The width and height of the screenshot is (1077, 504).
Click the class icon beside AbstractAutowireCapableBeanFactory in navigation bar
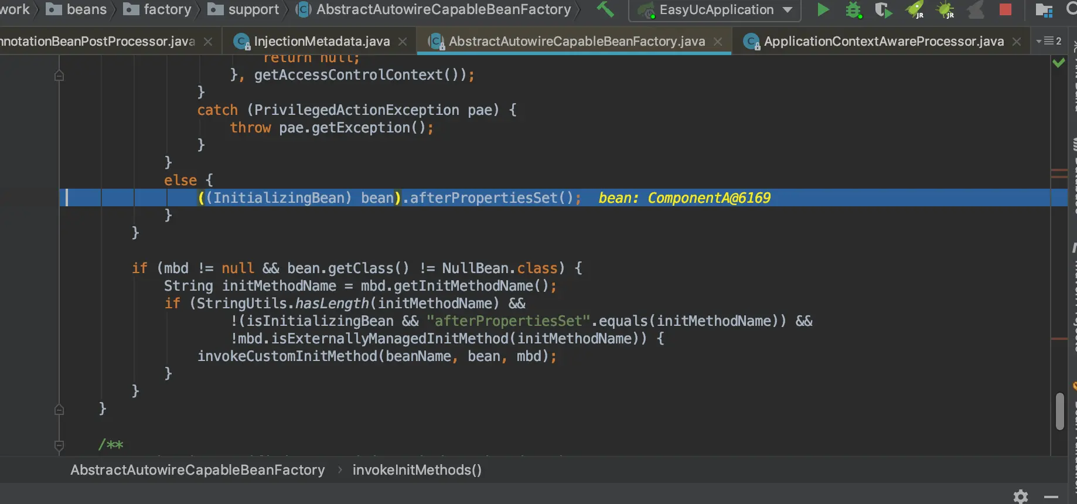[x=304, y=9]
